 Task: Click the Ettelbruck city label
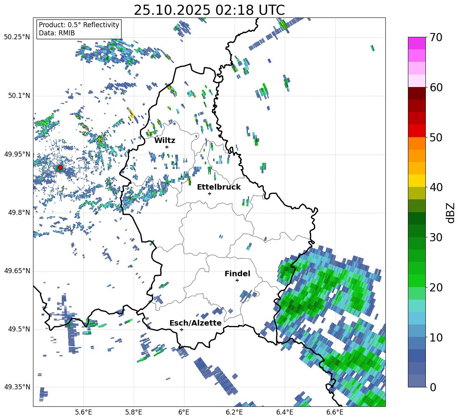[x=219, y=187]
